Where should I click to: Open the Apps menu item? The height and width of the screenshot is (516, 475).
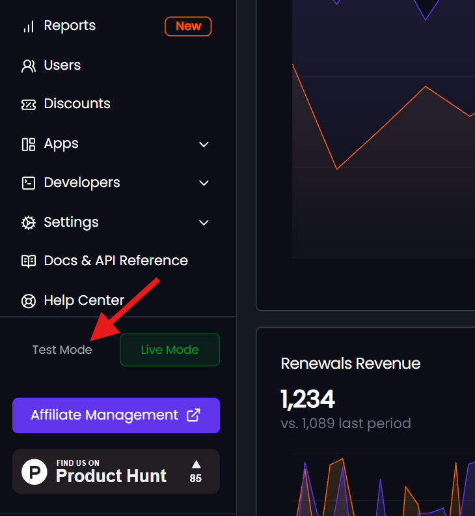(61, 144)
